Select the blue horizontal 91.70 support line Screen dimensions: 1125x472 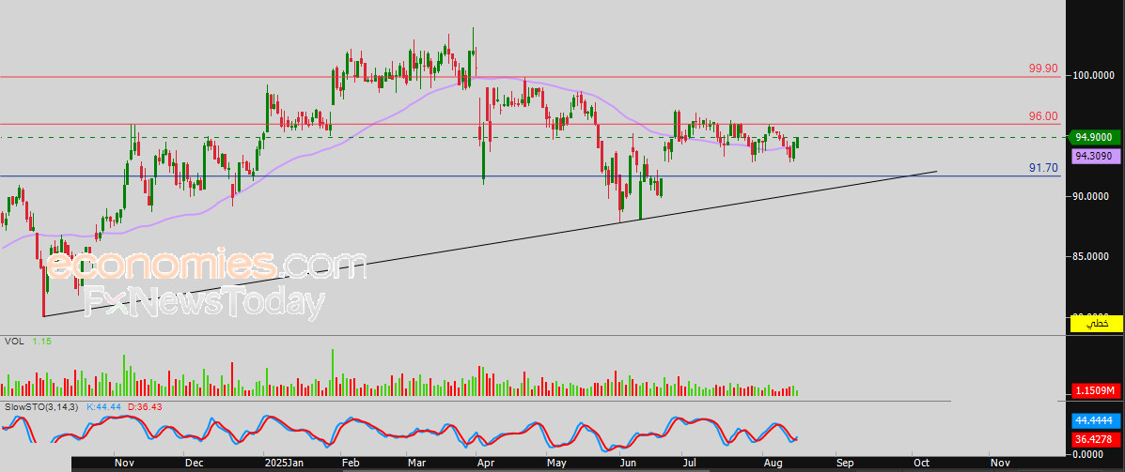531,175
